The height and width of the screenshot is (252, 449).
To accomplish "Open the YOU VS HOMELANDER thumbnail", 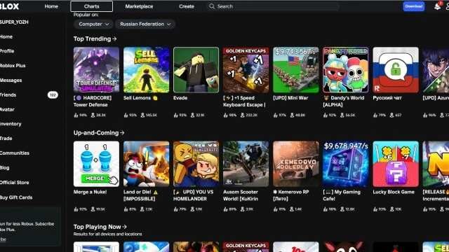I will coord(196,164).
